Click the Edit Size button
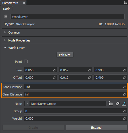Viewport: 128px width, 133px height. pyautogui.click(x=65, y=55)
